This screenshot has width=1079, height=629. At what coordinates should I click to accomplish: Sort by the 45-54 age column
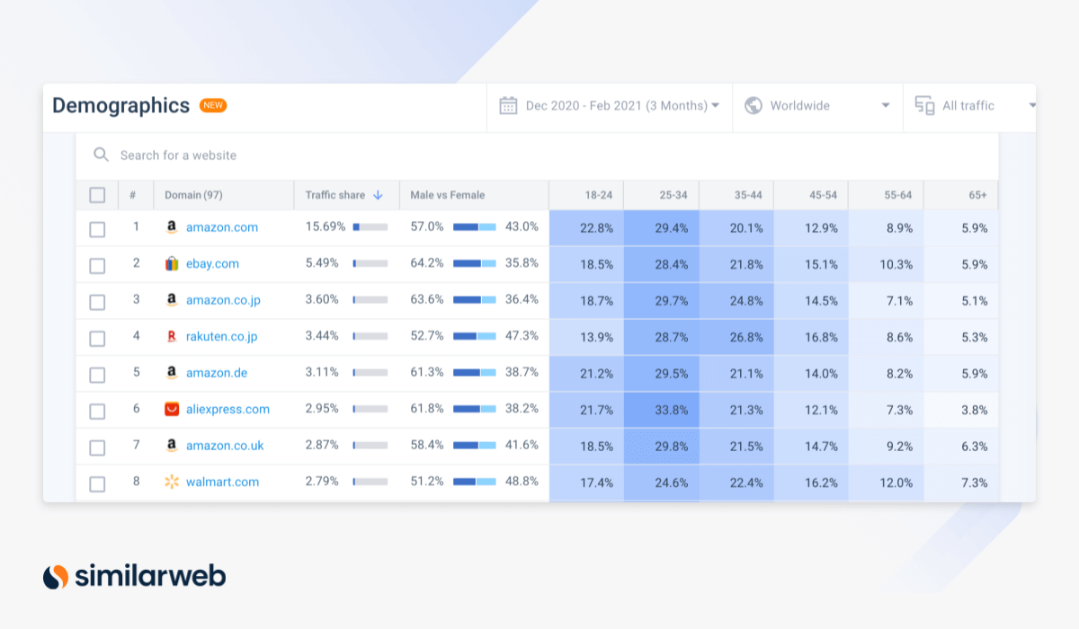coord(810,195)
